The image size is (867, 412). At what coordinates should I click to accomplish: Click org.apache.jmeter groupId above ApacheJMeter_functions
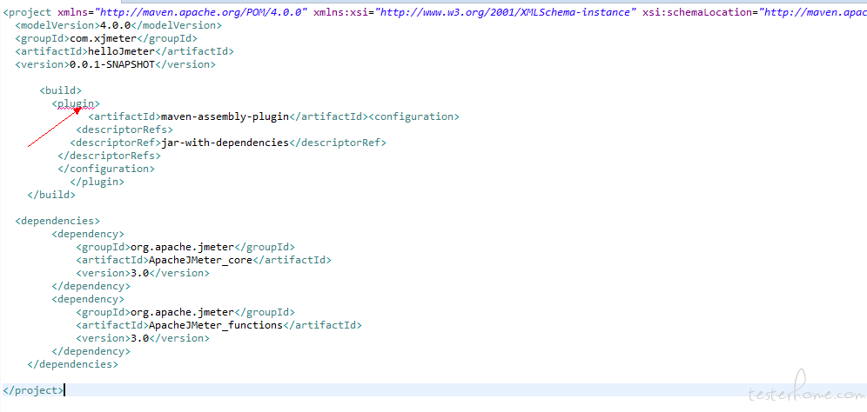click(183, 312)
